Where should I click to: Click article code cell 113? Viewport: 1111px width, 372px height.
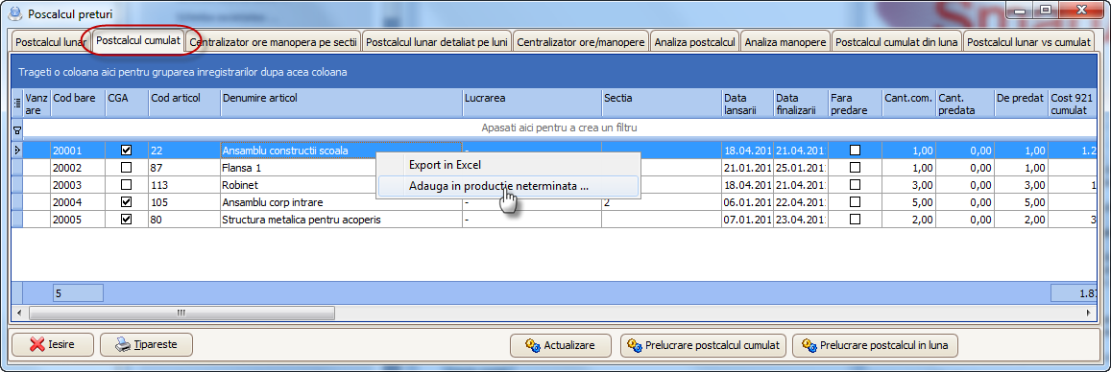click(184, 185)
